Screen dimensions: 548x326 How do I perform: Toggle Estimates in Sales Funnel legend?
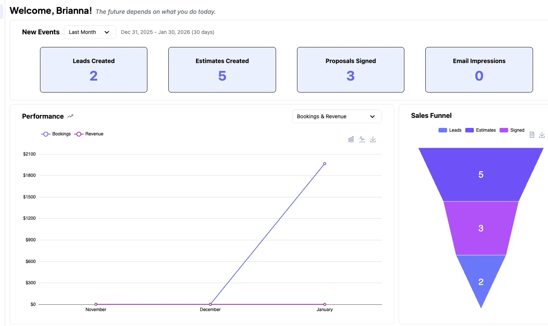(481, 130)
